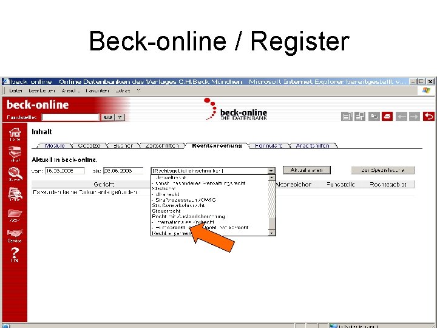This screenshot has width=437, height=328.
Task: Switch to the Formulare tab
Action: click(269, 146)
